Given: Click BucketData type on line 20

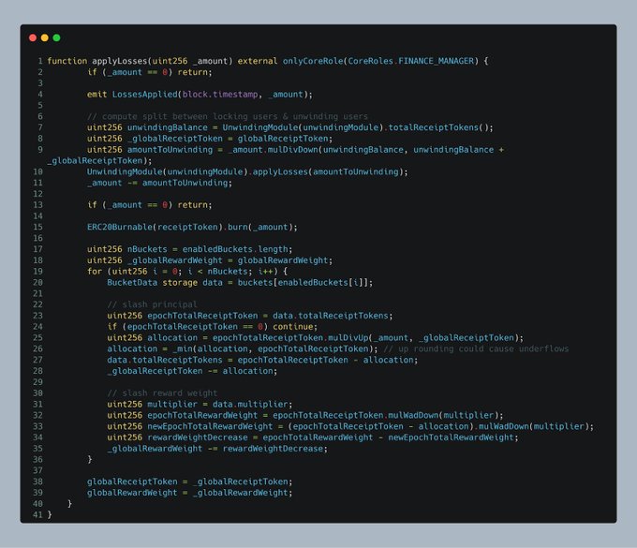Looking at the screenshot, I should (x=134, y=281).
